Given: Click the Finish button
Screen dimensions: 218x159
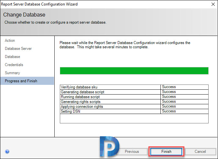Looking at the screenshot, I should coord(166,152).
